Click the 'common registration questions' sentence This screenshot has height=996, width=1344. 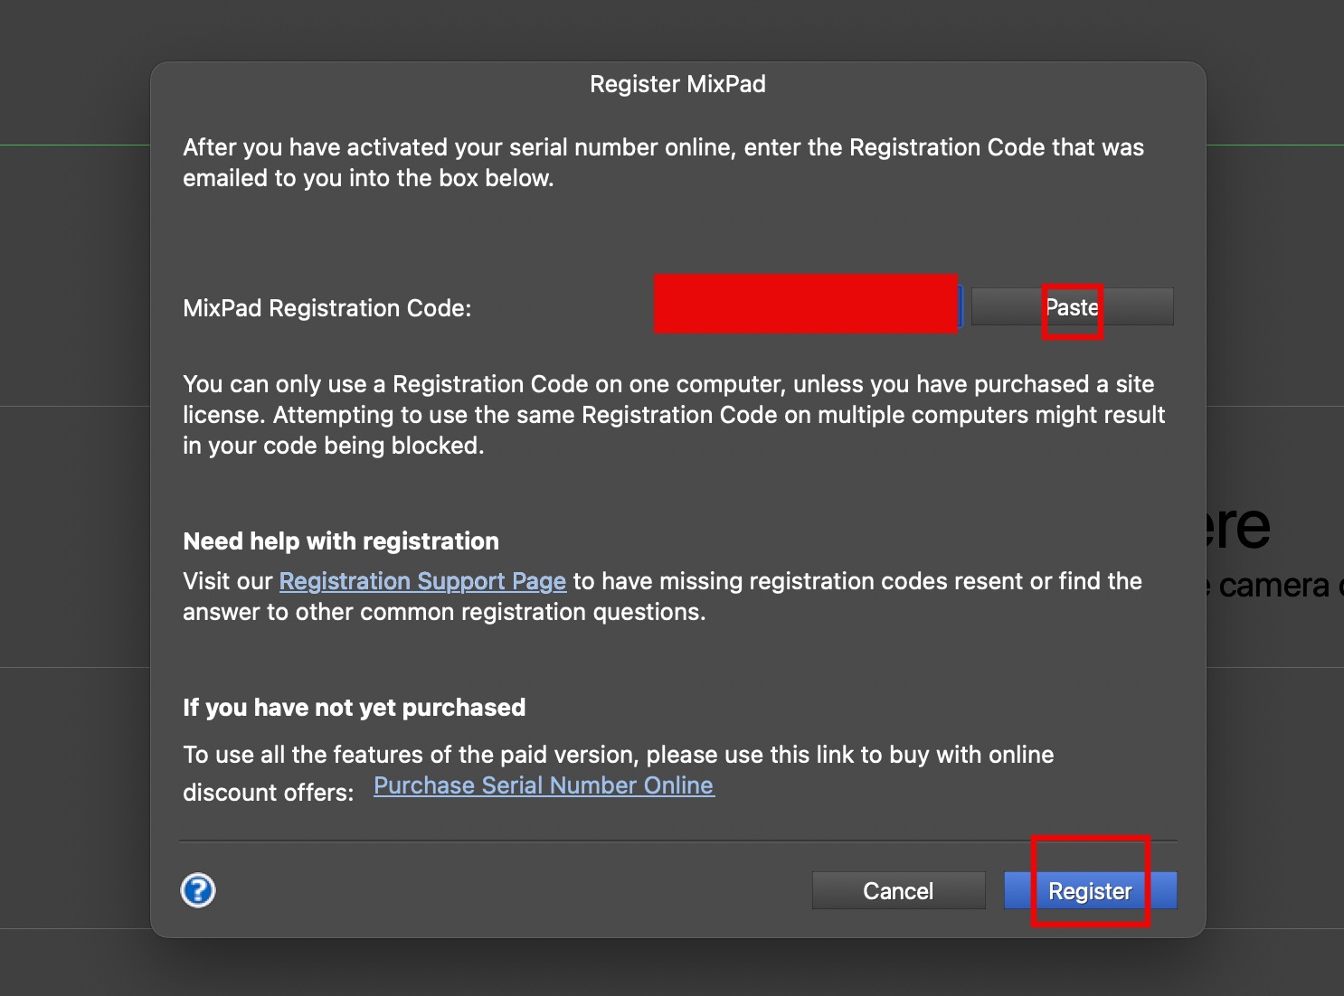coord(443,612)
